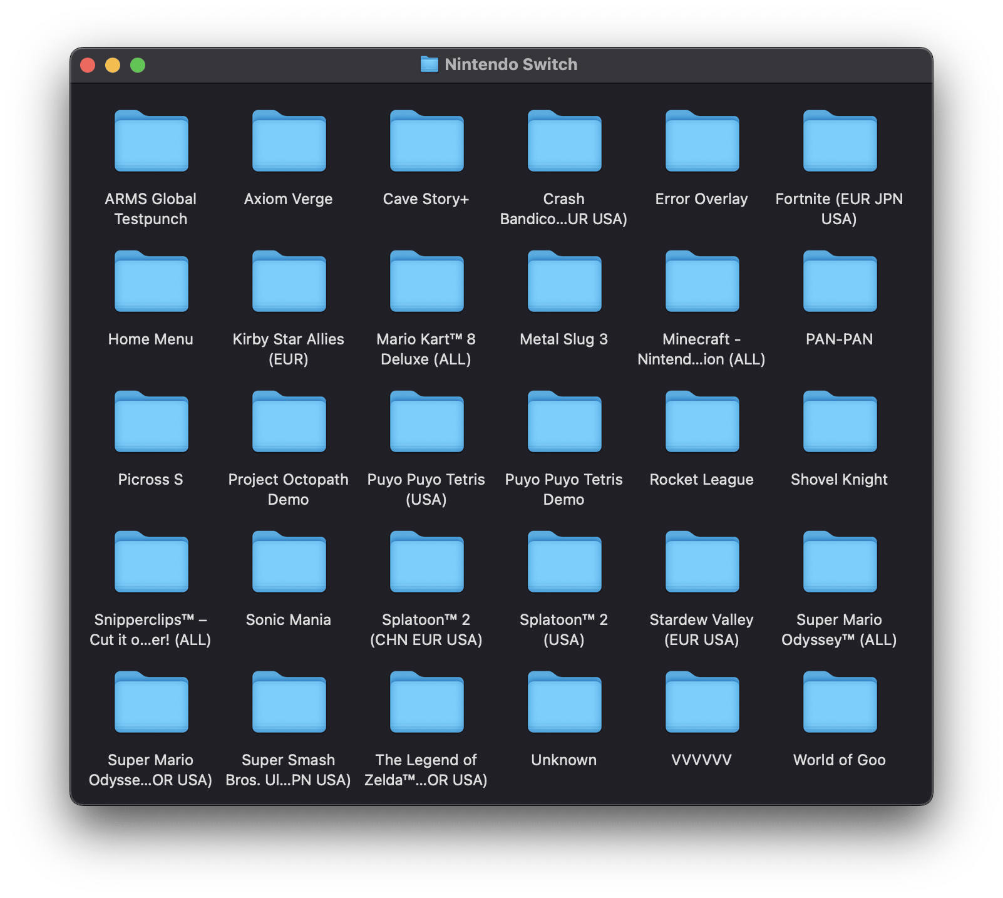1003x898 pixels.
Task: Select the ARMS Global Testpunch folder icon
Action: pyautogui.click(x=151, y=141)
